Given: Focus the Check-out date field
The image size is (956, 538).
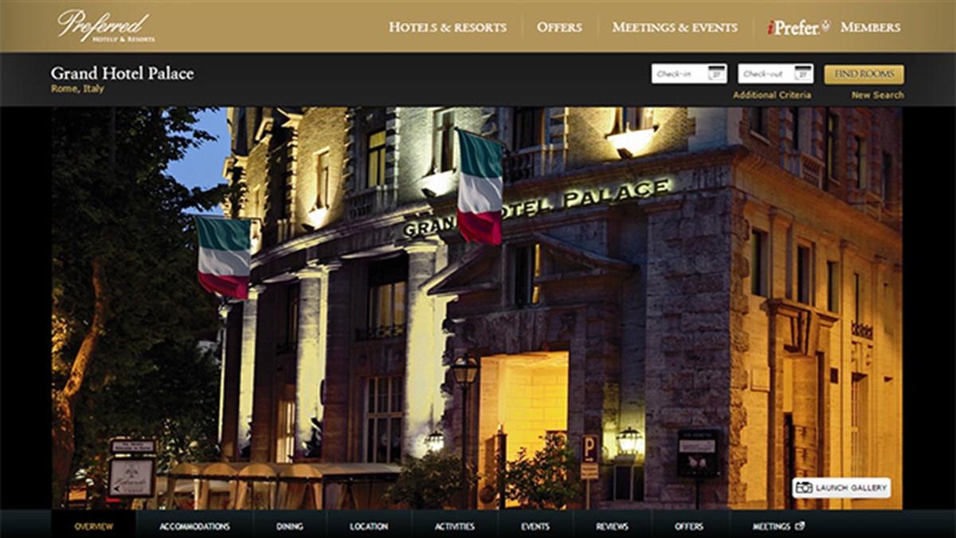Looking at the screenshot, I should tap(765, 74).
